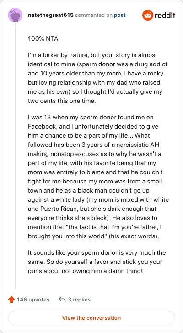
Task: Upvote the comment with the orange arrow
Action: [x=11, y=300]
